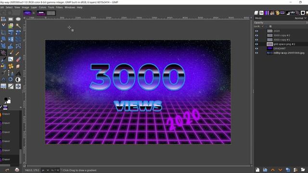Select the Rectangle Select tool
The width and height of the screenshot is (308, 173).
pyautogui.click(x=11, y=19)
